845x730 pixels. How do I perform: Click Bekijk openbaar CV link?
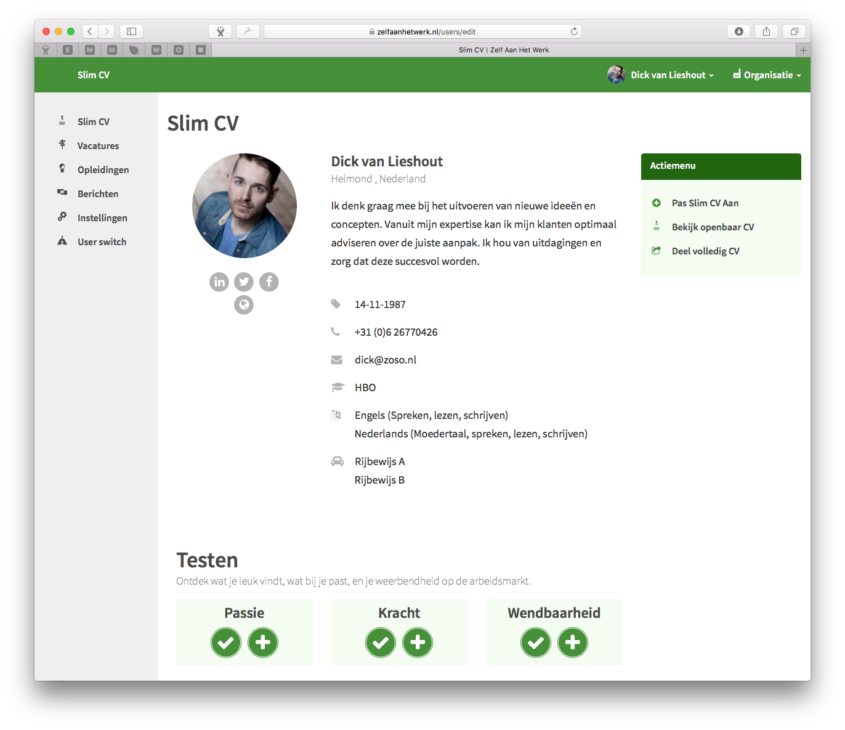(713, 227)
